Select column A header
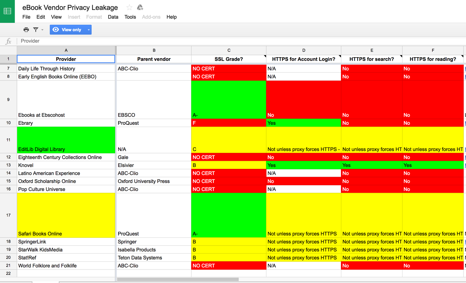 click(x=66, y=50)
